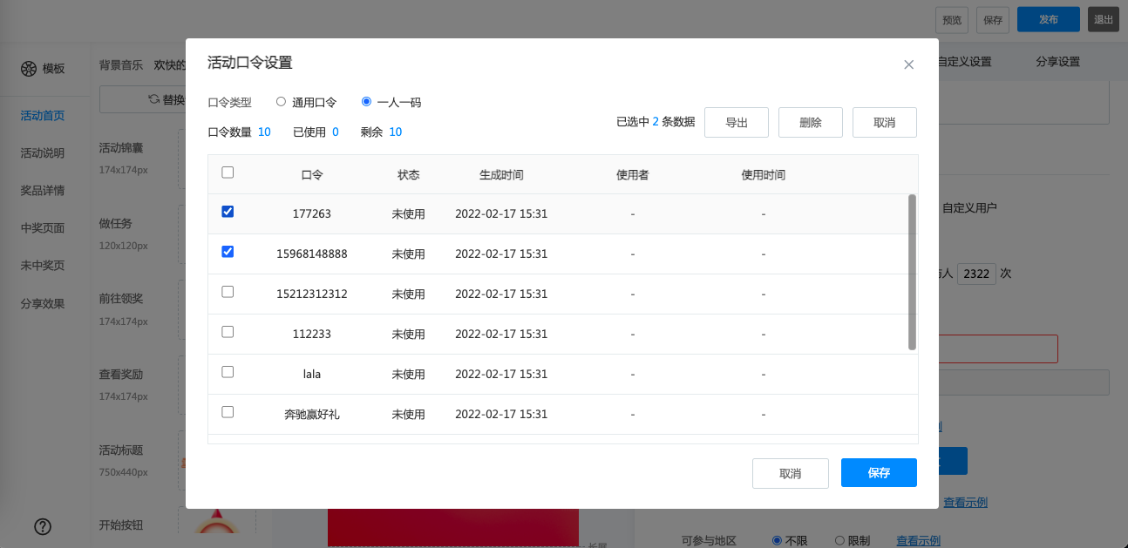Open the 中奖页面 sidebar tab
The height and width of the screenshot is (548, 1128).
coord(43,228)
